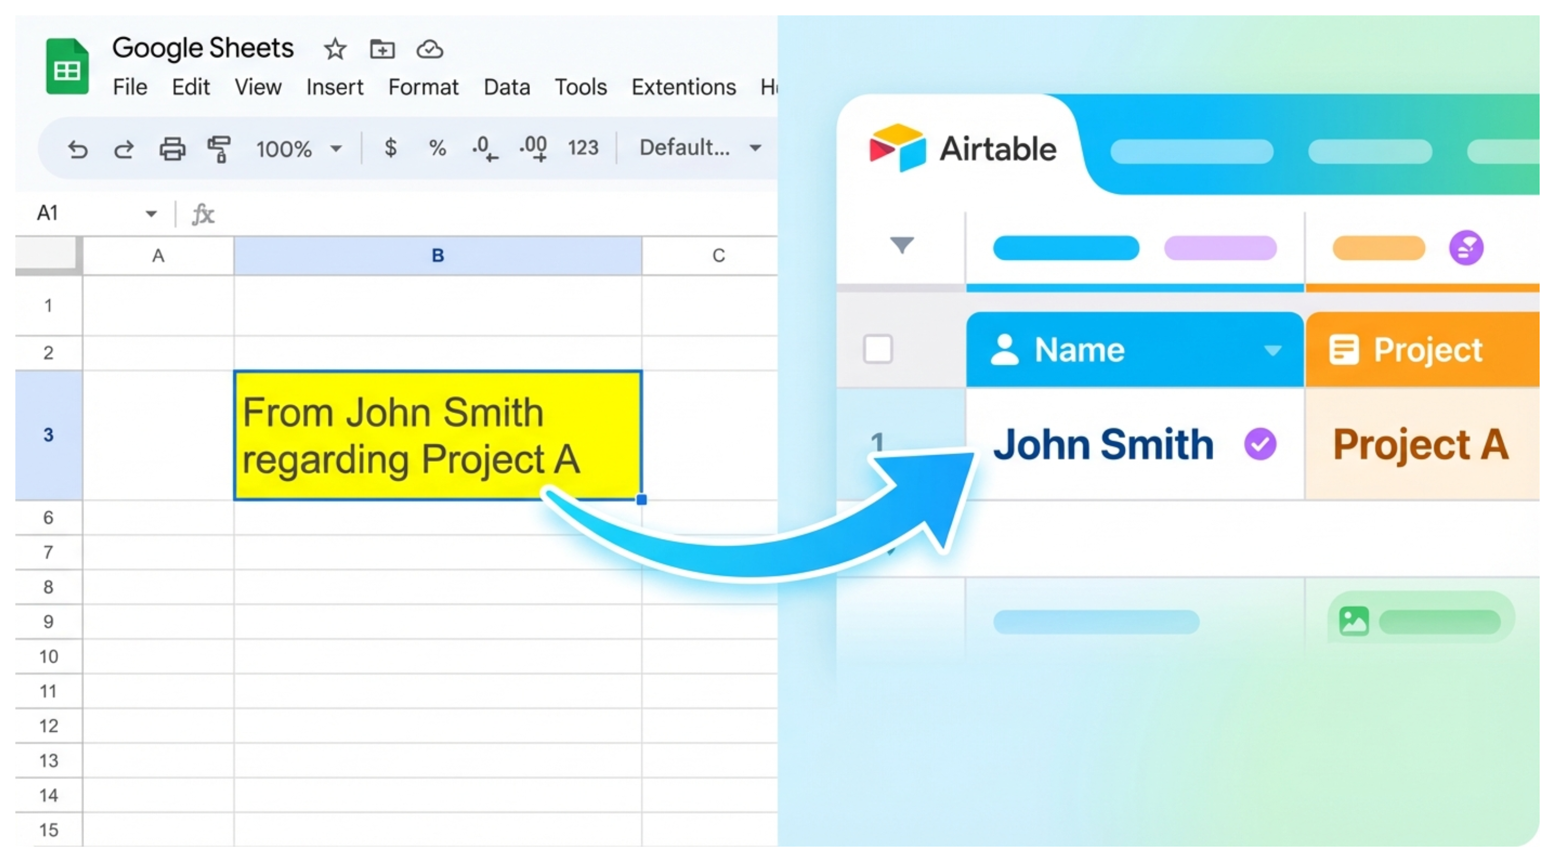Click the increase decimal places icon
1555x862 pixels.
pos(533,149)
